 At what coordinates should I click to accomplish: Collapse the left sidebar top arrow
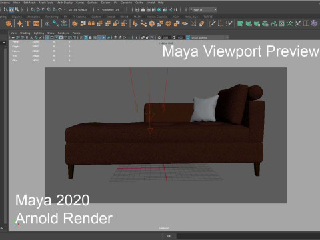click(x=4, y=43)
